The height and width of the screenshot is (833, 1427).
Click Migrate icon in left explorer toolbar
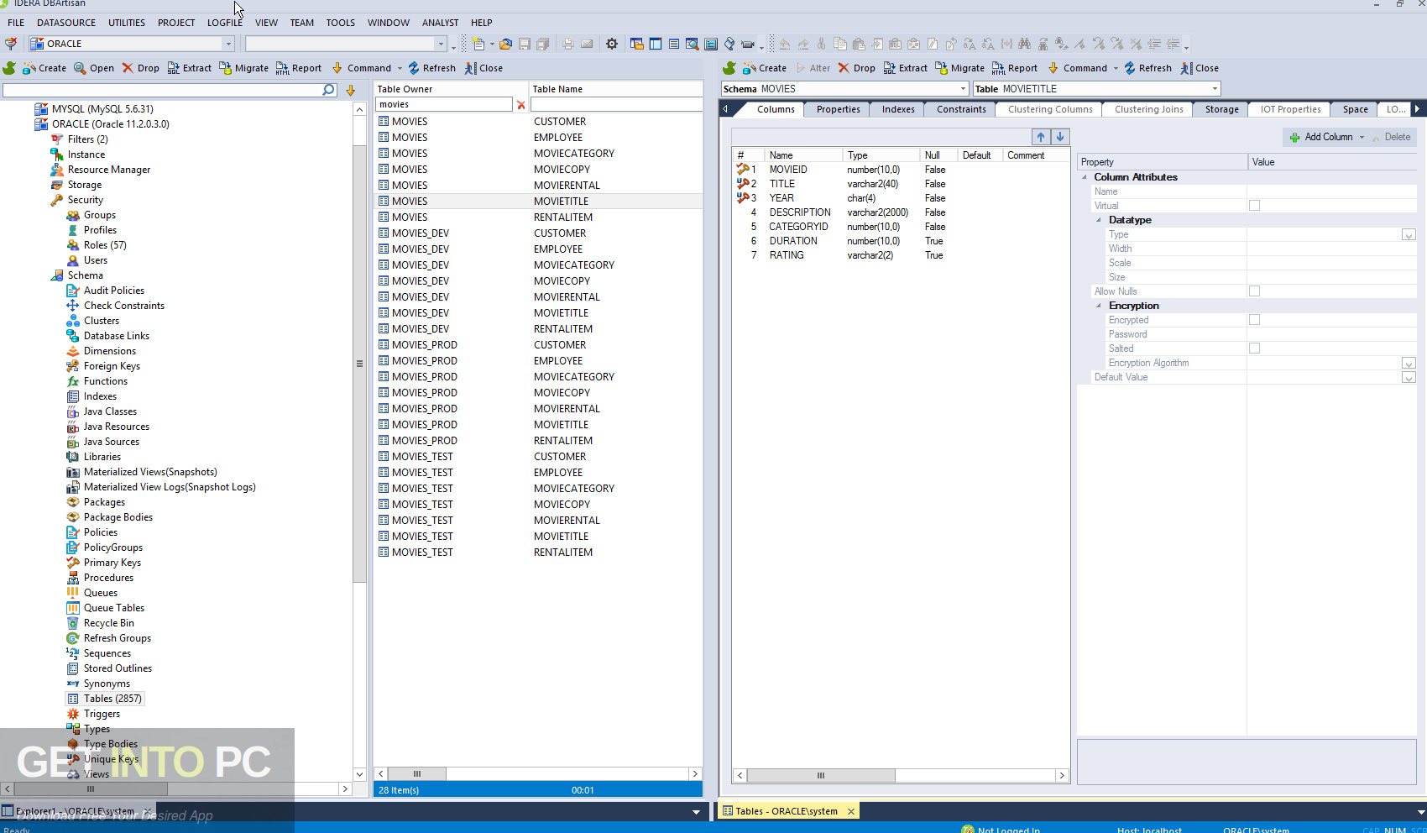225,68
